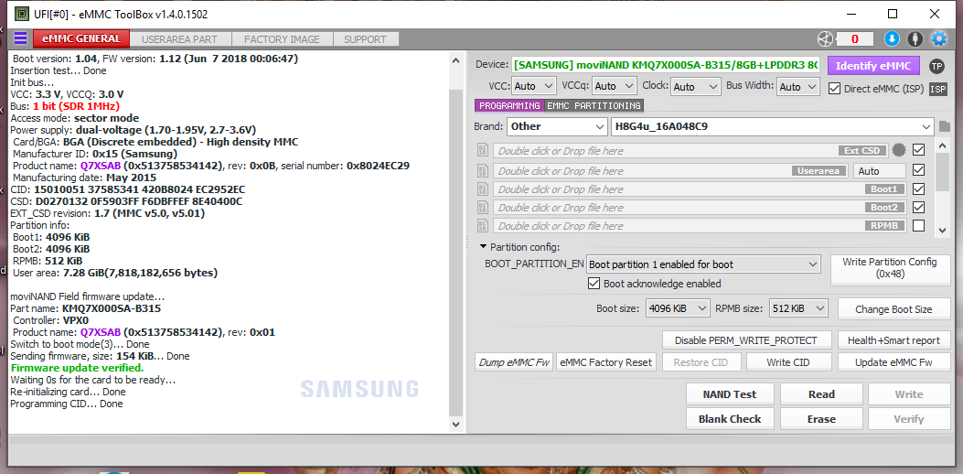Click the network globe icon
This screenshot has width=963, height=474.
pos(825,38)
